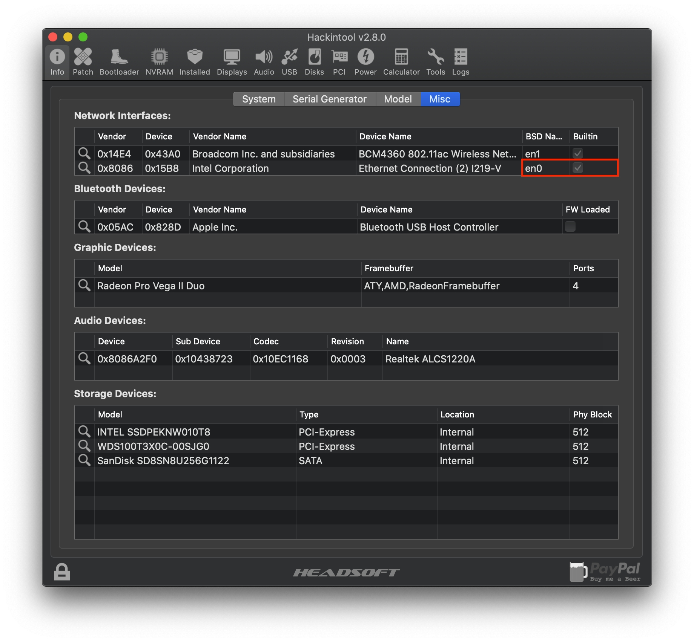This screenshot has width=694, height=642.
Task: Open the Patch toolbar section
Action: point(83,62)
